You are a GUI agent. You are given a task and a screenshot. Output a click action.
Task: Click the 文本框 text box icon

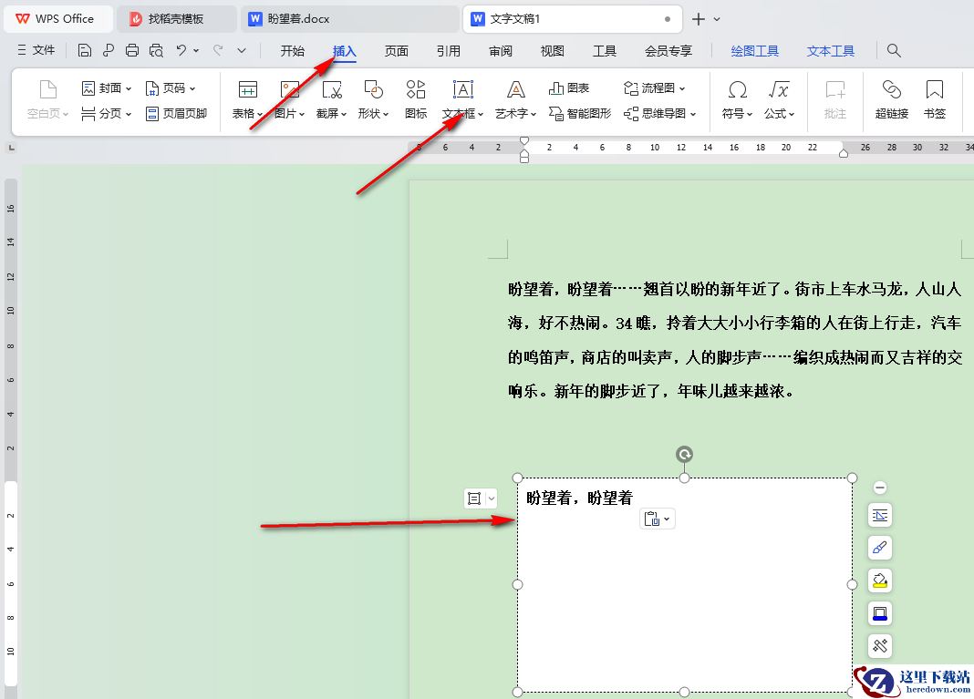462,89
